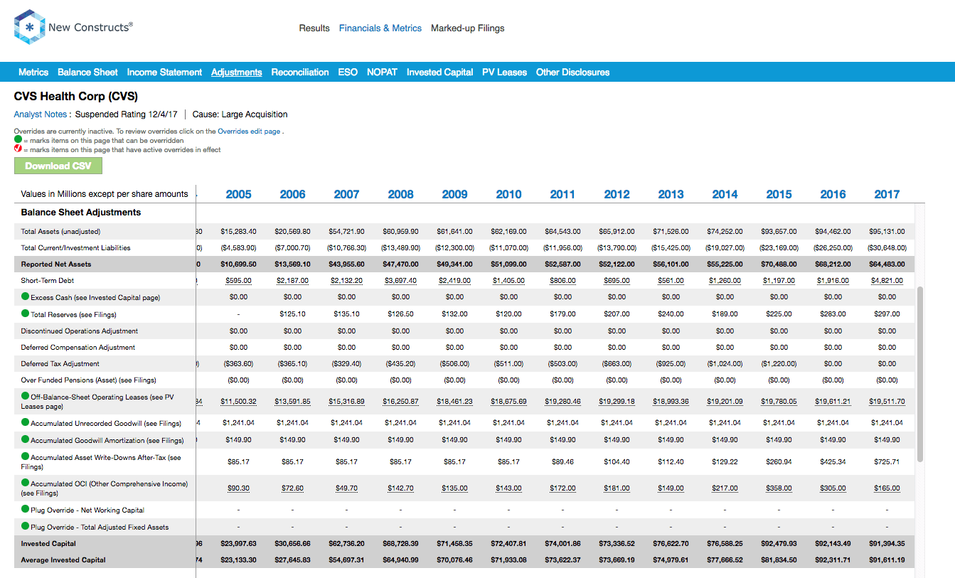Viewport: 955px width, 578px height.
Task: Click the Download CSV button
Action: (58, 166)
